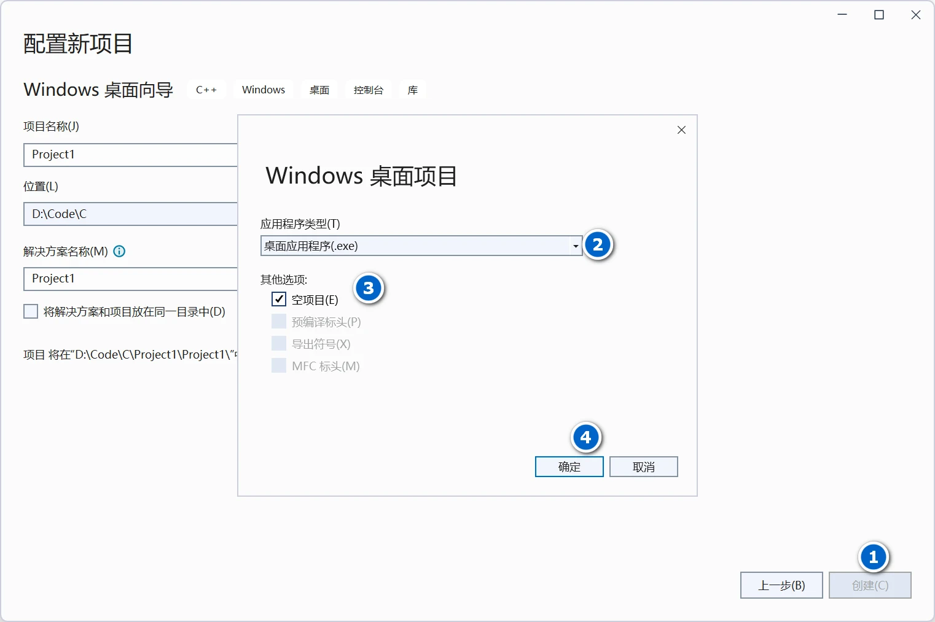Click the info icon beside 解决方案名称
The height and width of the screenshot is (622, 935).
point(120,251)
